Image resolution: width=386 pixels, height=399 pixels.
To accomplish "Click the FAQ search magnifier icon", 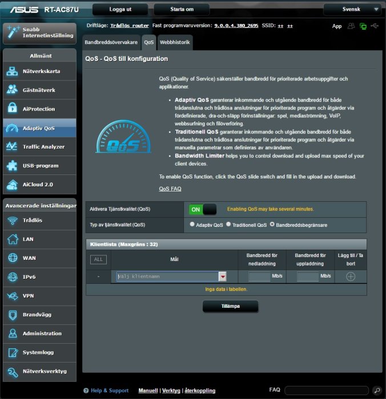I will [377, 390].
